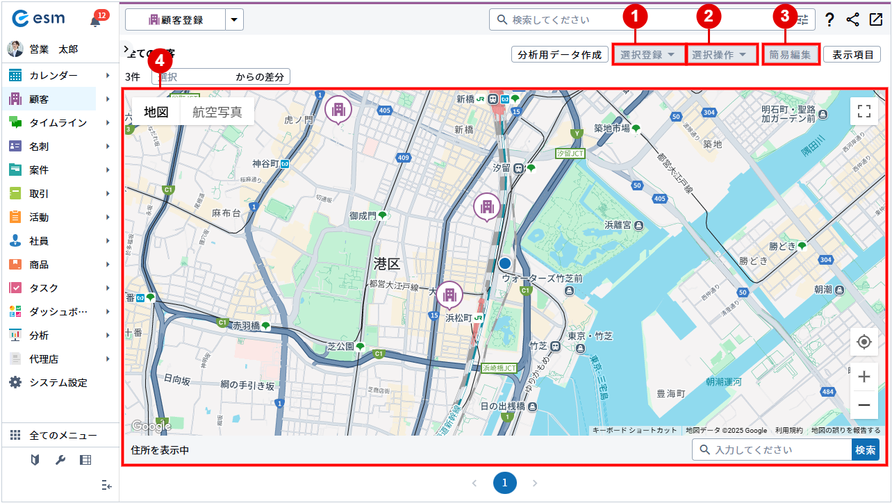Open the beginner guide icon

click(35, 459)
